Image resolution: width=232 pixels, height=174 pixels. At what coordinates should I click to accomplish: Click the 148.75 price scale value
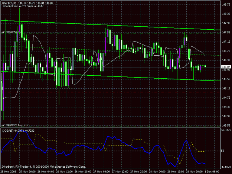tap(226, 4)
